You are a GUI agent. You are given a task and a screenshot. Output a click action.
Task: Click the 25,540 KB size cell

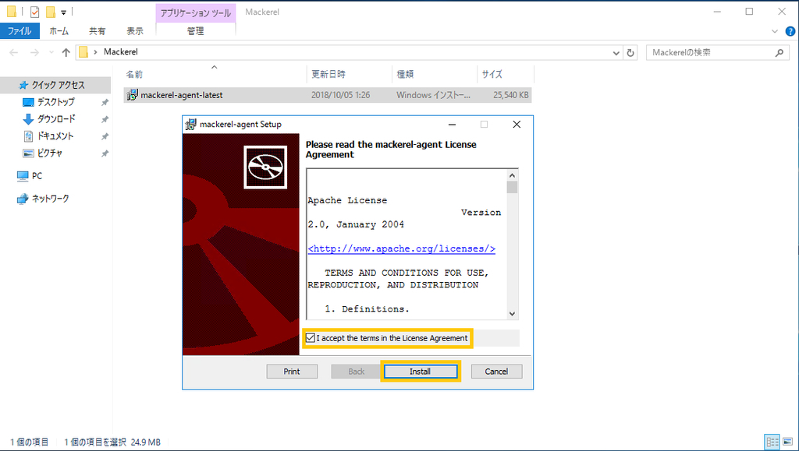pos(511,95)
